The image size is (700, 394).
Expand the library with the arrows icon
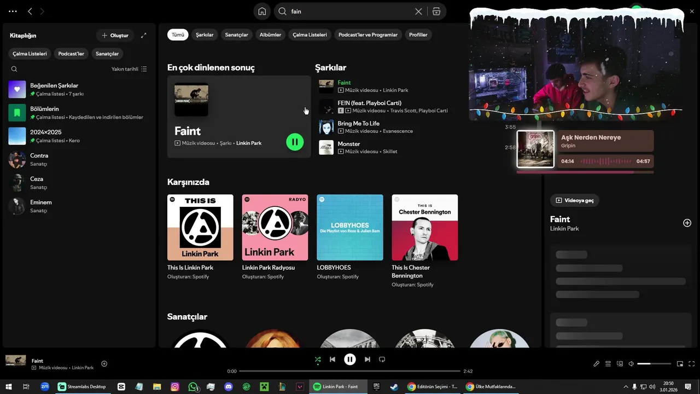click(144, 36)
